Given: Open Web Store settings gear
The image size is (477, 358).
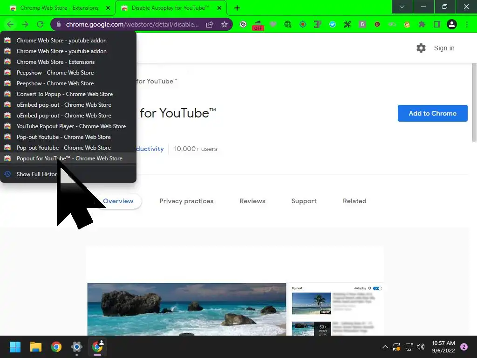Looking at the screenshot, I should (x=421, y=48).
